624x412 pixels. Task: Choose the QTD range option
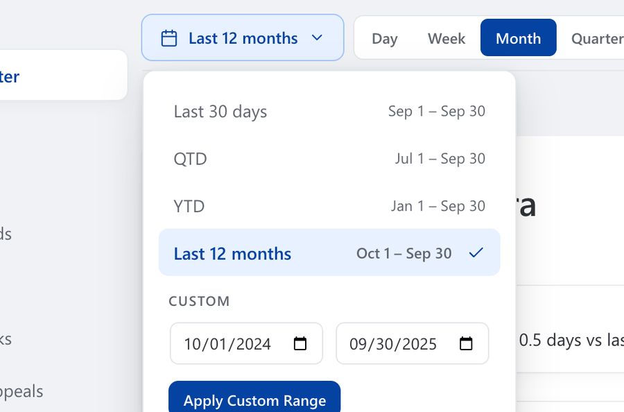point(329,159)
